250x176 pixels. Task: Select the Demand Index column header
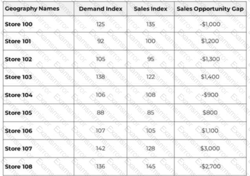pos(101,9)
